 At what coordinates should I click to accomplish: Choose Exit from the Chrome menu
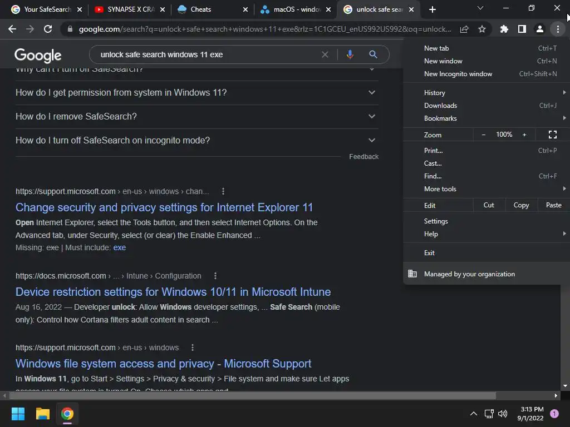point(487,253)
